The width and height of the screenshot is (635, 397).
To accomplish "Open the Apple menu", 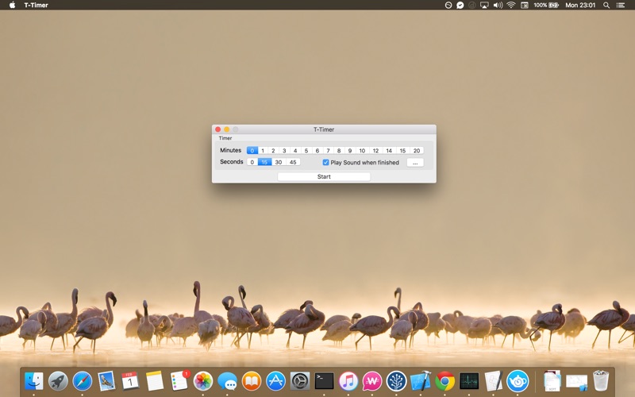I will pyautogui.click(x=12, y=5).
